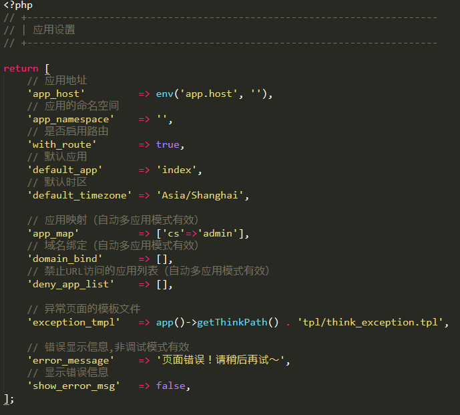Click the 'default_app' key

(65, 170)
